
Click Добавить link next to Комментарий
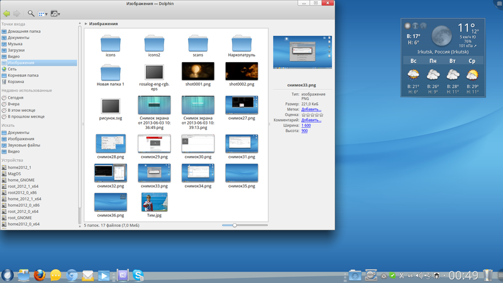(311, 120)
